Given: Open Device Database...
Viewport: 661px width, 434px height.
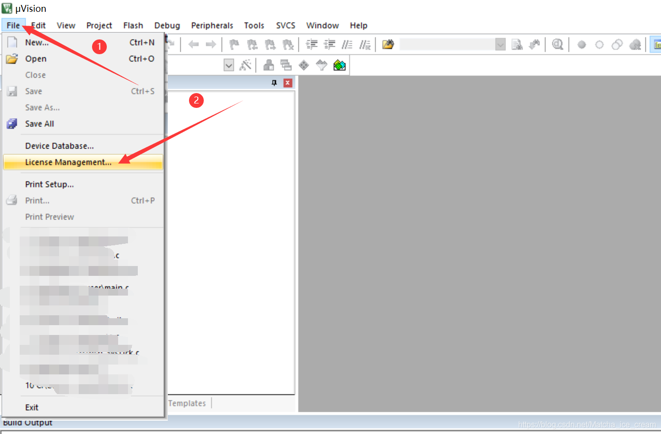Looking at the screenshot, I should click(x=83, y=146).
